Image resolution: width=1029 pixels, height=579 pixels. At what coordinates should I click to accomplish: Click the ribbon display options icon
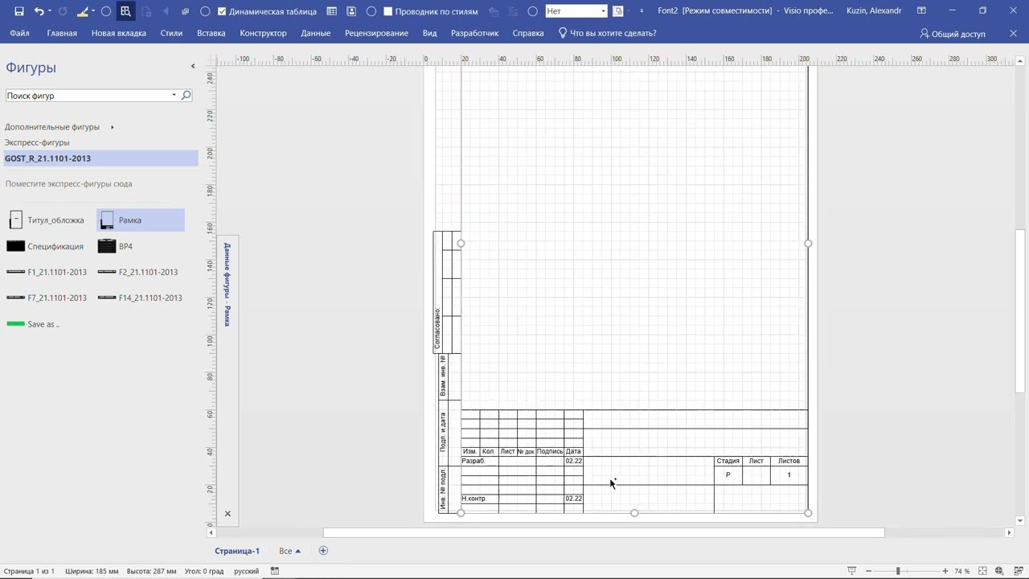(x=921, y=10)
